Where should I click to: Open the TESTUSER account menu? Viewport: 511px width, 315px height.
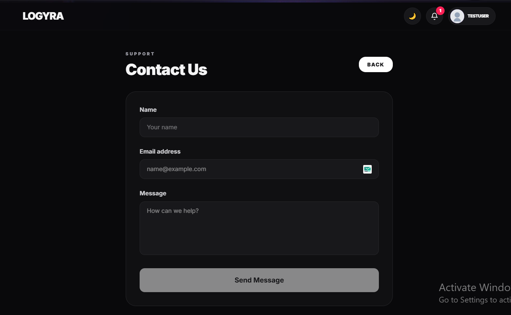(x=472, y=16)
